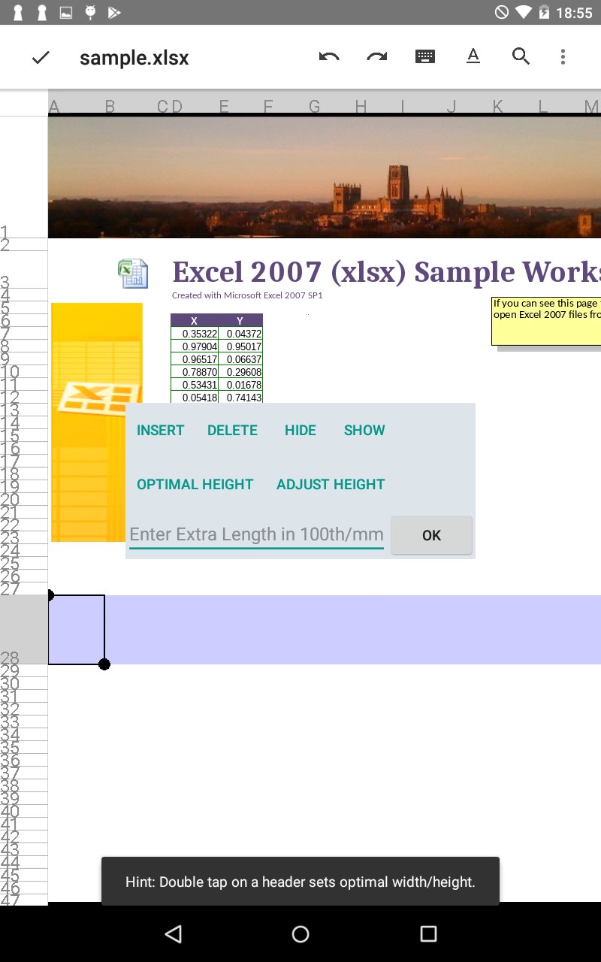This screenshot has height=962, width=601.
Task: Tap the Android Home navigation button
Action: (x=300, y=933)
